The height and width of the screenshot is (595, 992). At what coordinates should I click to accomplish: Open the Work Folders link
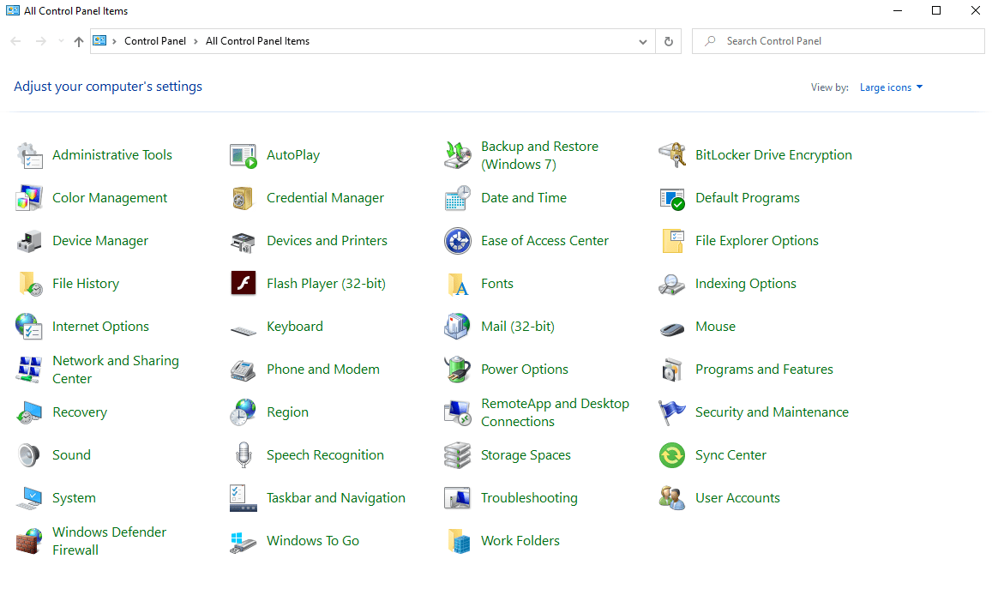(520, 541)
